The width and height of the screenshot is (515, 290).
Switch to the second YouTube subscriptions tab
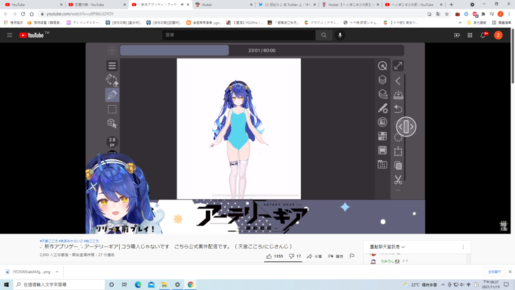97,5
